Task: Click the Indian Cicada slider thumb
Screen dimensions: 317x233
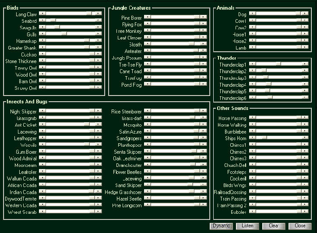Action: pyautogui.click(x=91, y=191)
